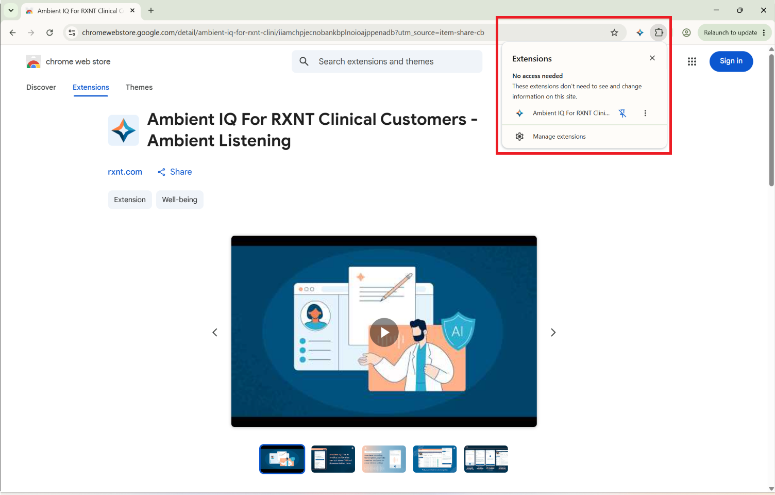Click the Ambient IQ extension logo
This screenshot has height=495, width=775.
tap(124, 130)
